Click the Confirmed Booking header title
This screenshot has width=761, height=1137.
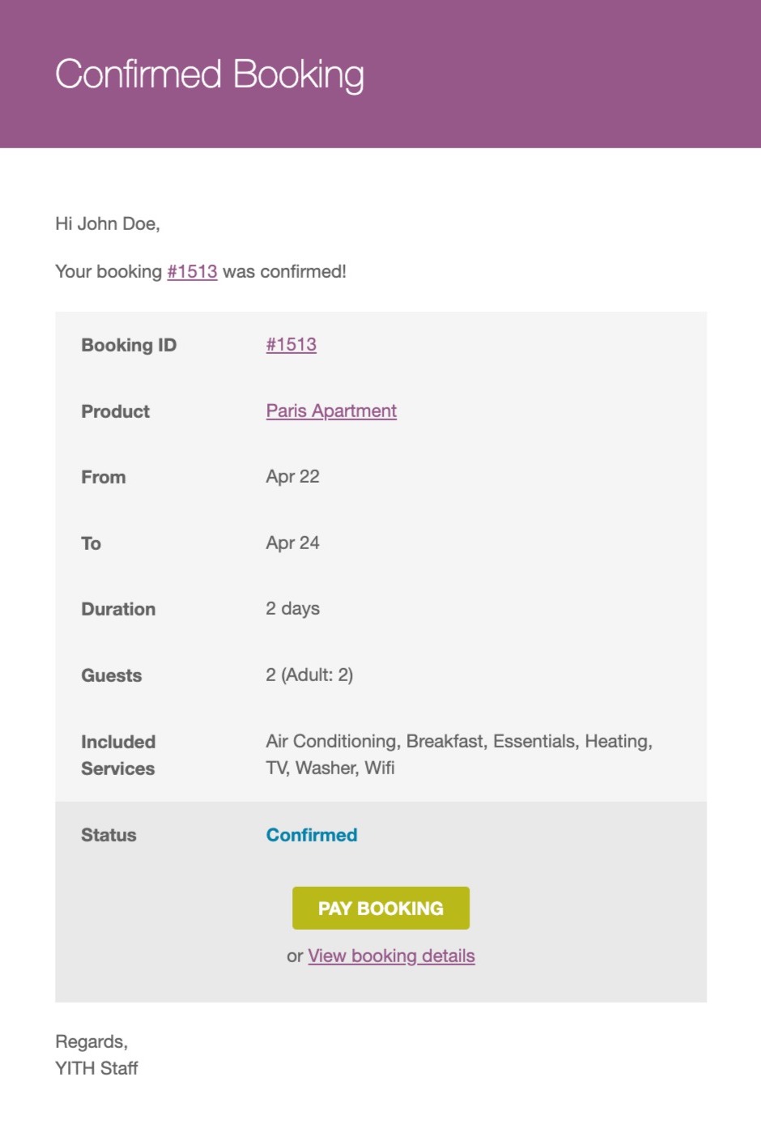[x=209, y=75]
